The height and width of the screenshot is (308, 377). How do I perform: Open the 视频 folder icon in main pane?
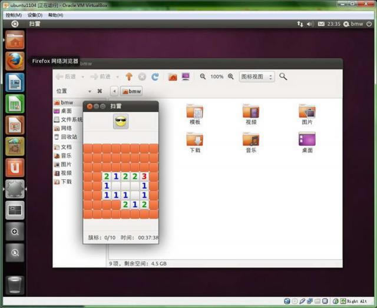[251, 115]
